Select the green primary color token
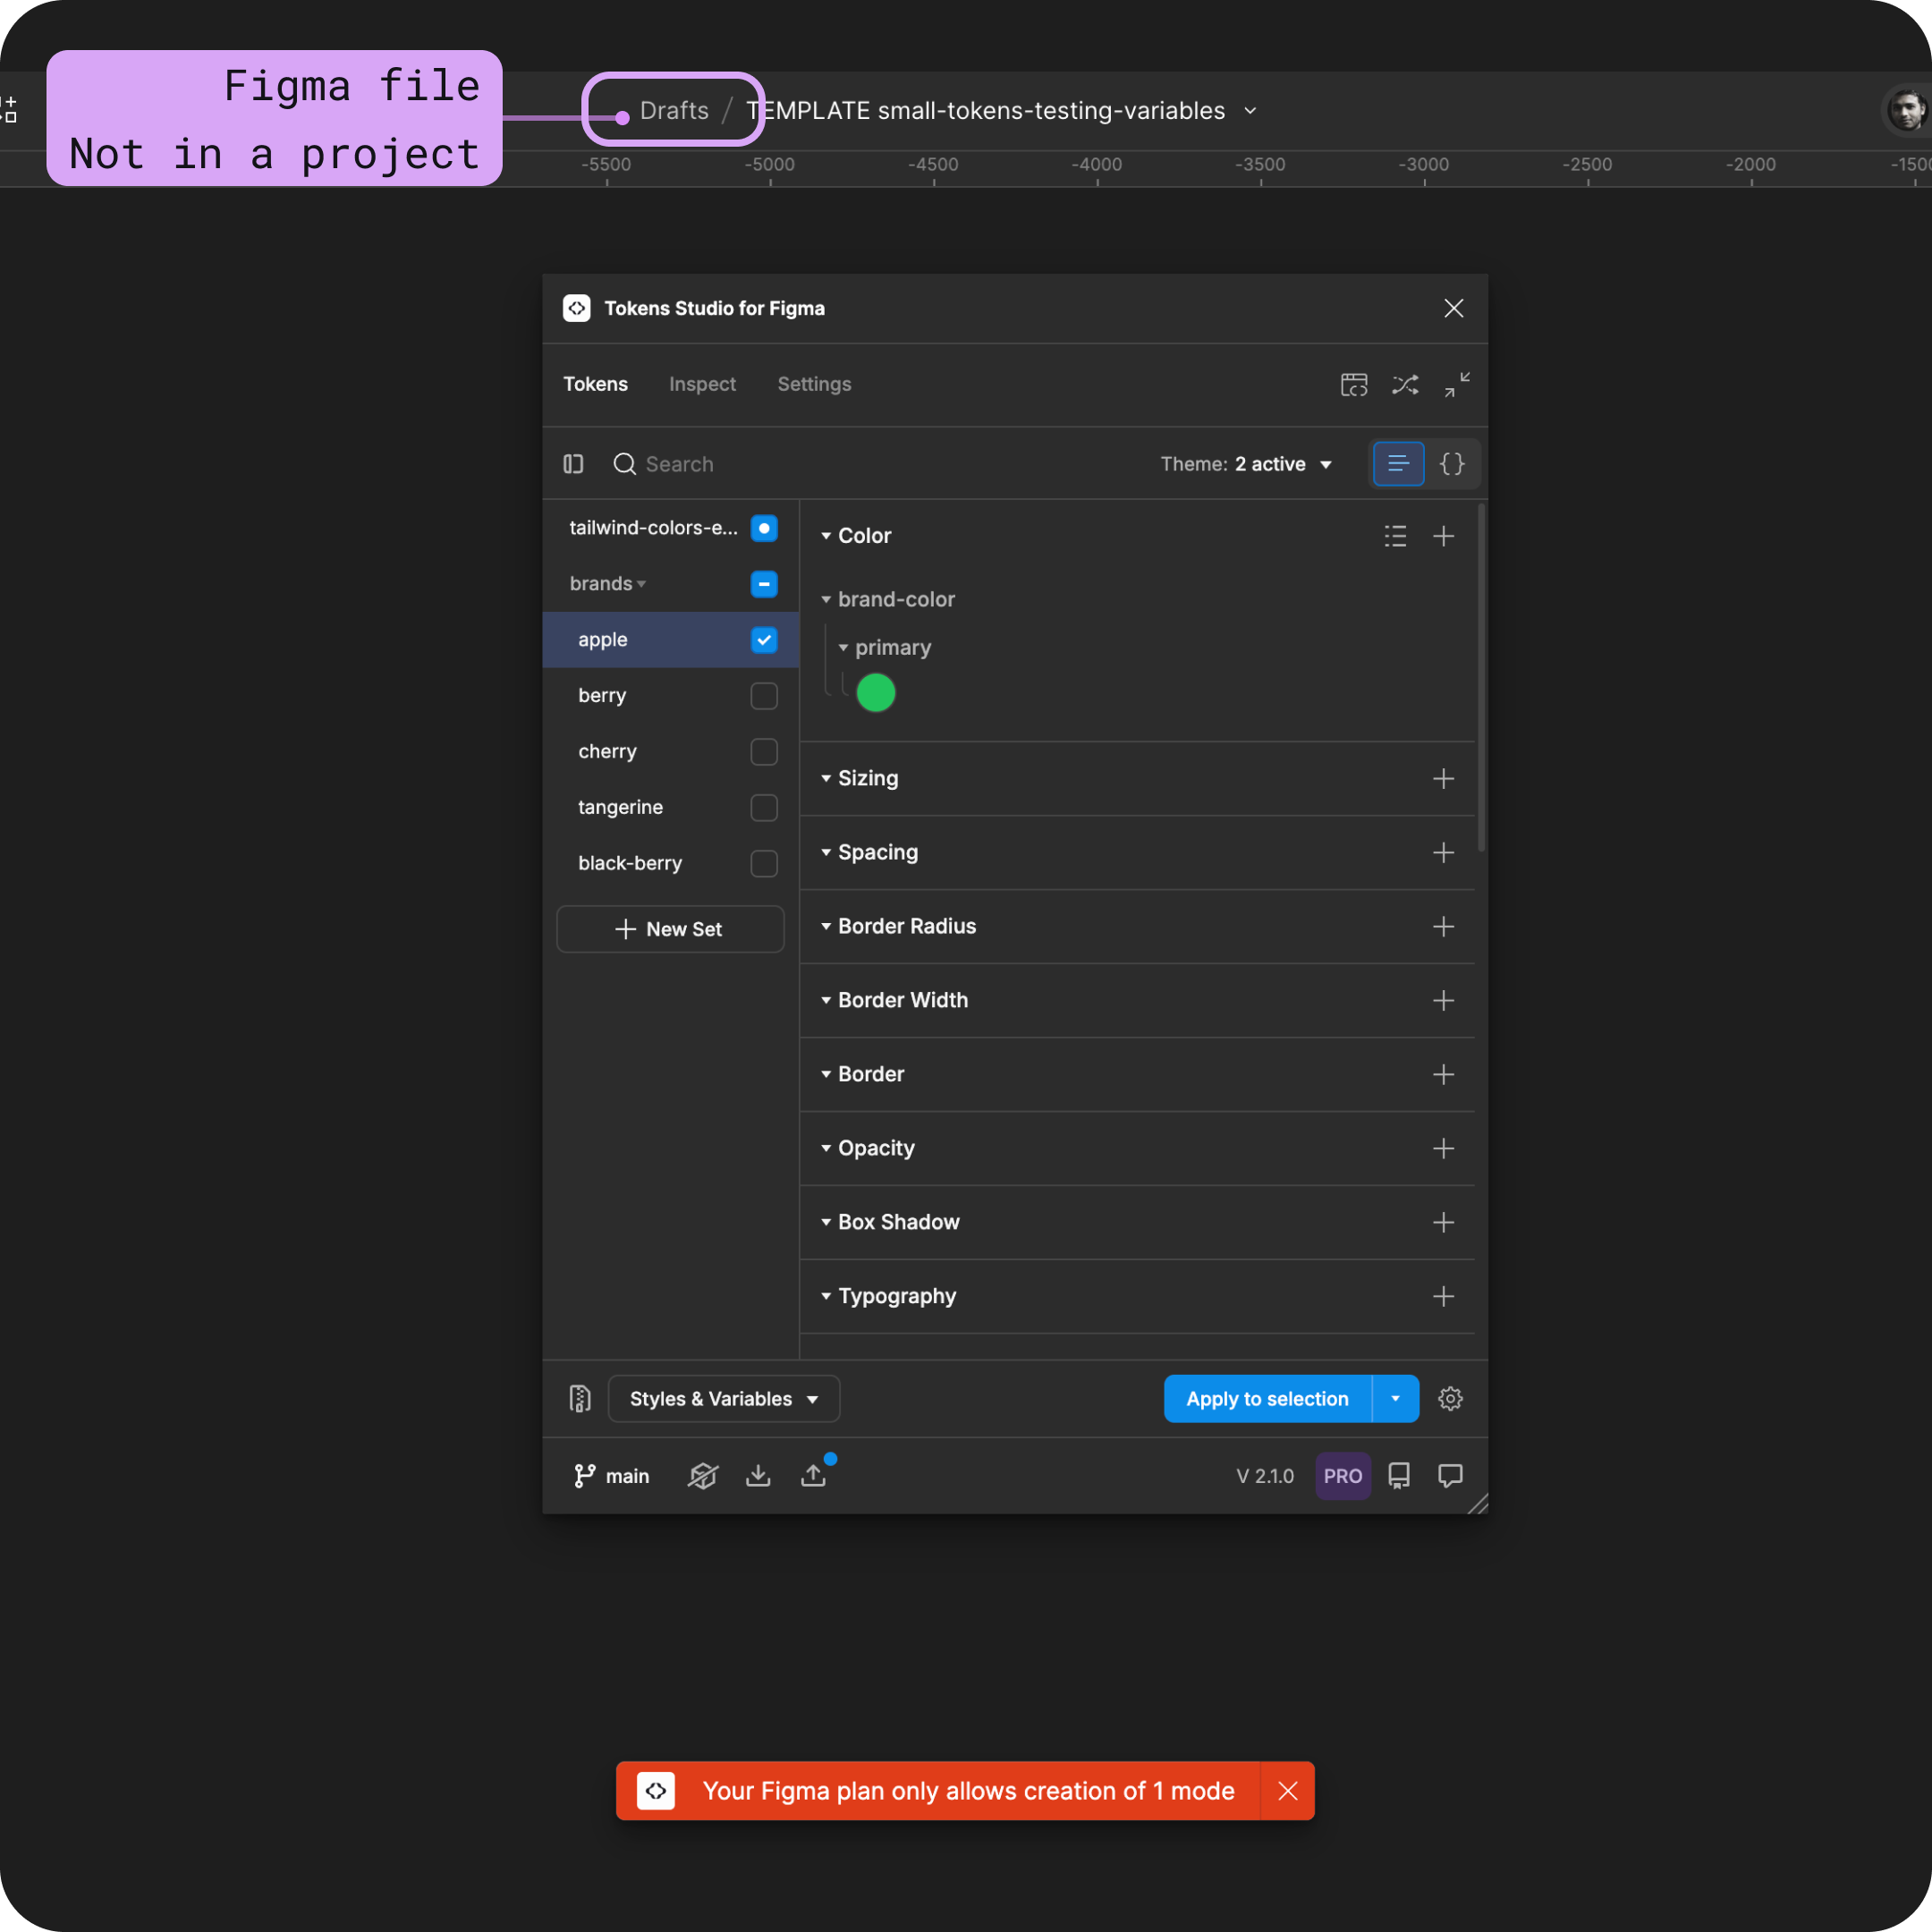This screenshot has width=1932, height=1932. [x=876, y=693]
